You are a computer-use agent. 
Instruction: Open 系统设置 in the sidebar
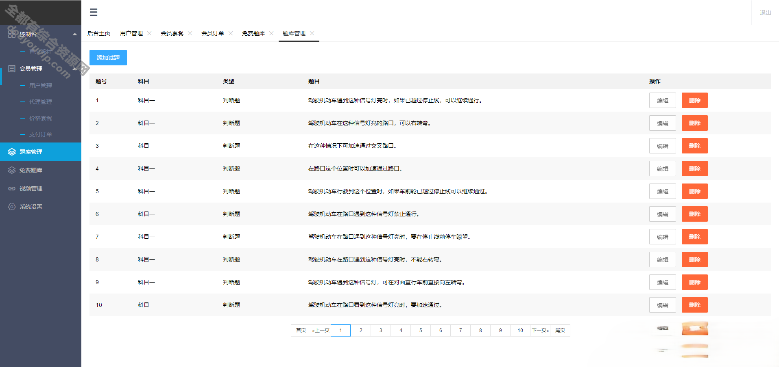pos(41,207)
